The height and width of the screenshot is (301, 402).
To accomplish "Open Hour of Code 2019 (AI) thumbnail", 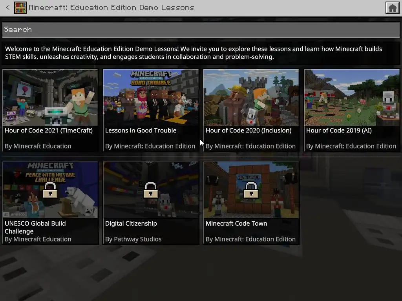I will pyautogui.click(x=352, y=98).
